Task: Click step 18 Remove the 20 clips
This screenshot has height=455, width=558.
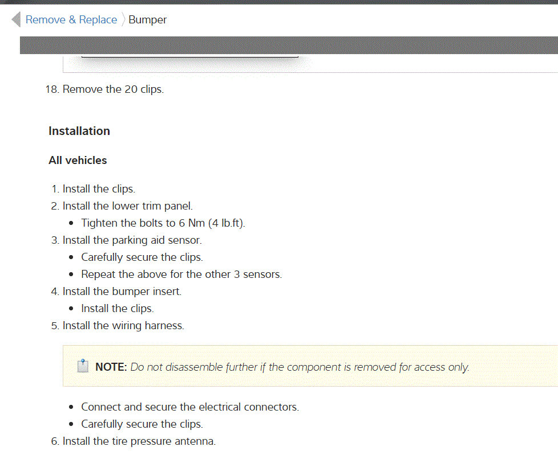Action: click(113, 89)
